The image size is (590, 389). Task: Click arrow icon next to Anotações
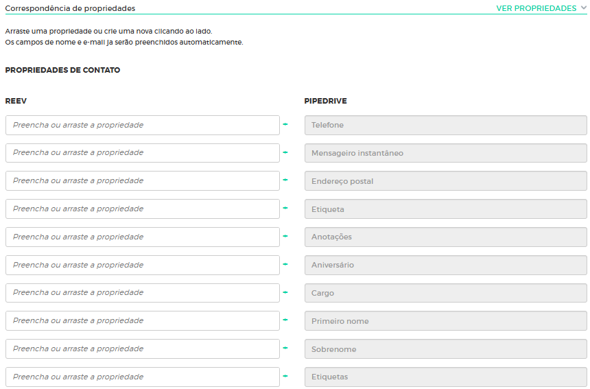click(285, 236)
